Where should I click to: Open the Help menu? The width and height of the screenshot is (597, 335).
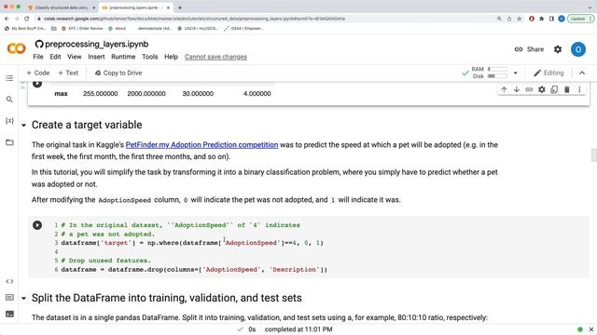coord(171,57)
